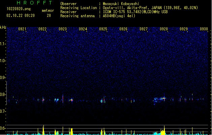This screenshot has width=212, height=135.
Task: Click the bright meteor echo just after 0923
Action: click(x=71, y=100)
